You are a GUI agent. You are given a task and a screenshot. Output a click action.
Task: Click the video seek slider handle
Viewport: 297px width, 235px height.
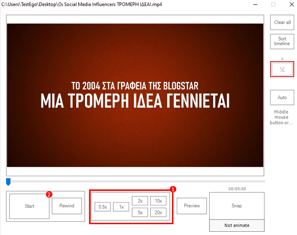point(8,182)
